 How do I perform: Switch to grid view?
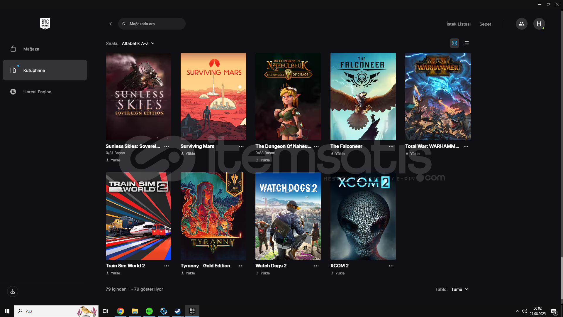[x=455, y=43]
